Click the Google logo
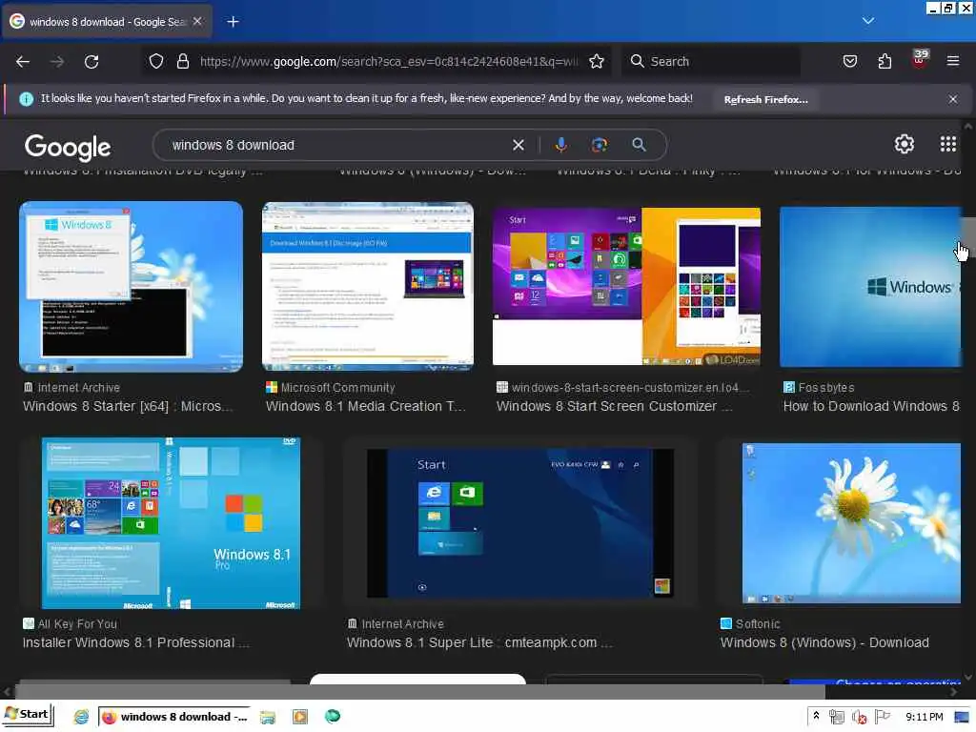This screenshot has height=732, width=976. (68, 147)
